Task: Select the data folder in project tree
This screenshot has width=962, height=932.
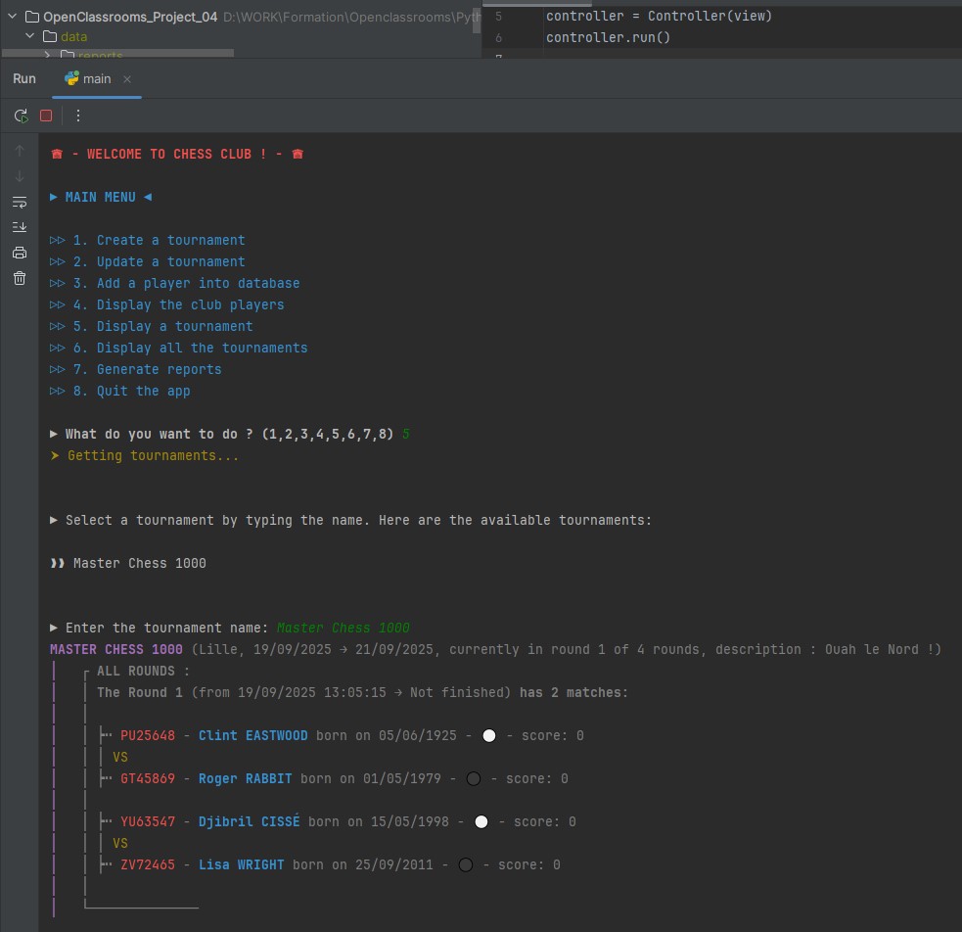Action: (73, 37)
